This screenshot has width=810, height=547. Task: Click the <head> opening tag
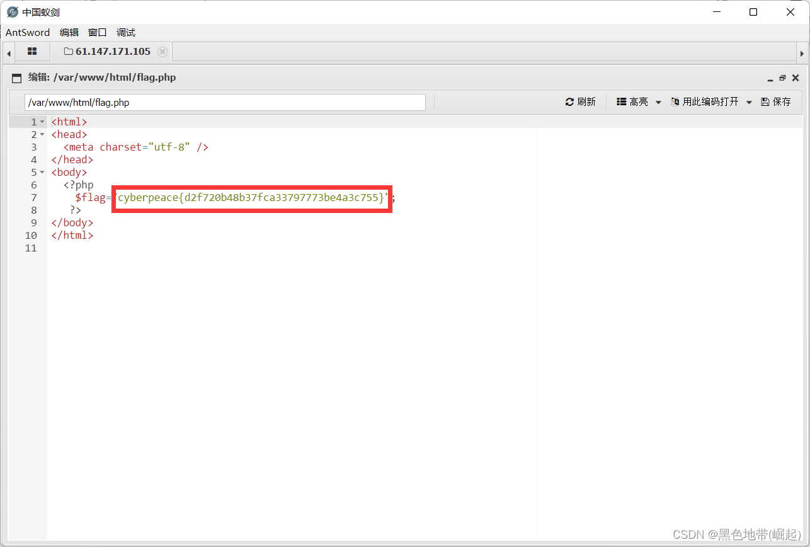[x=69, y=135]
